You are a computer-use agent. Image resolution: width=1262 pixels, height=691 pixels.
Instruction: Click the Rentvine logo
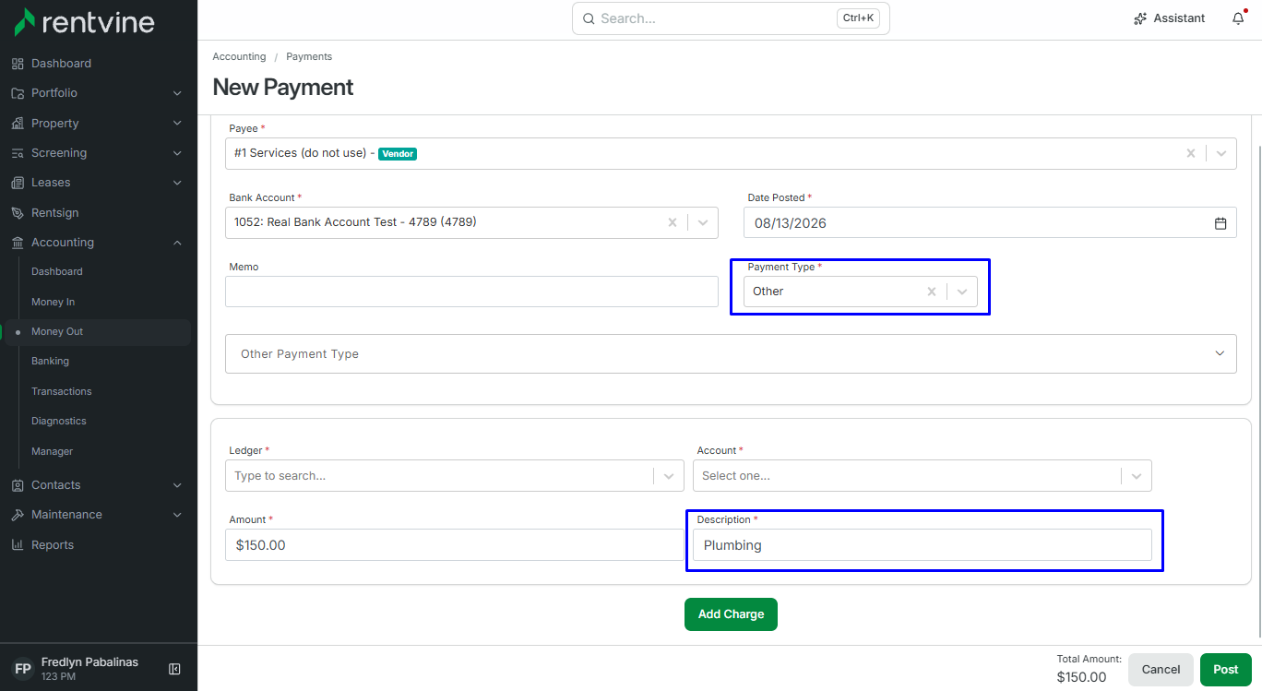tap(84, 22)
